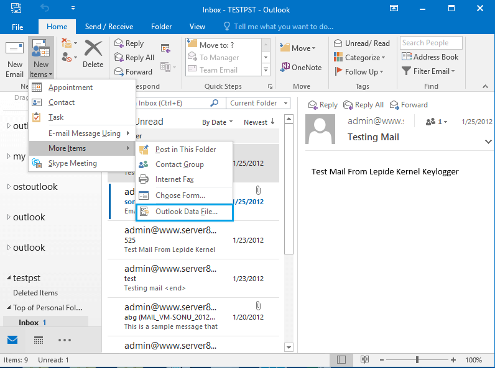Select Outlook Data File menu entry

pos(184,212)
